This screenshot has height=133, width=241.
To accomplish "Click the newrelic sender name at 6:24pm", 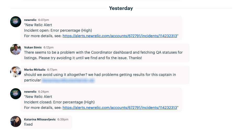I will 30,92.
